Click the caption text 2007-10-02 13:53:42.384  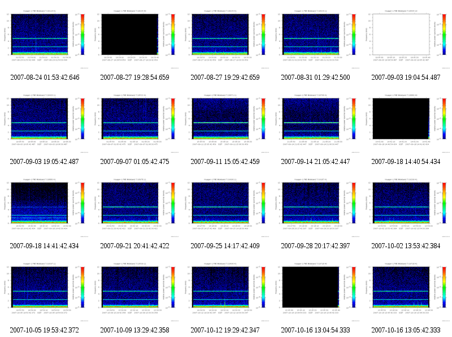[x=406, y=246]
